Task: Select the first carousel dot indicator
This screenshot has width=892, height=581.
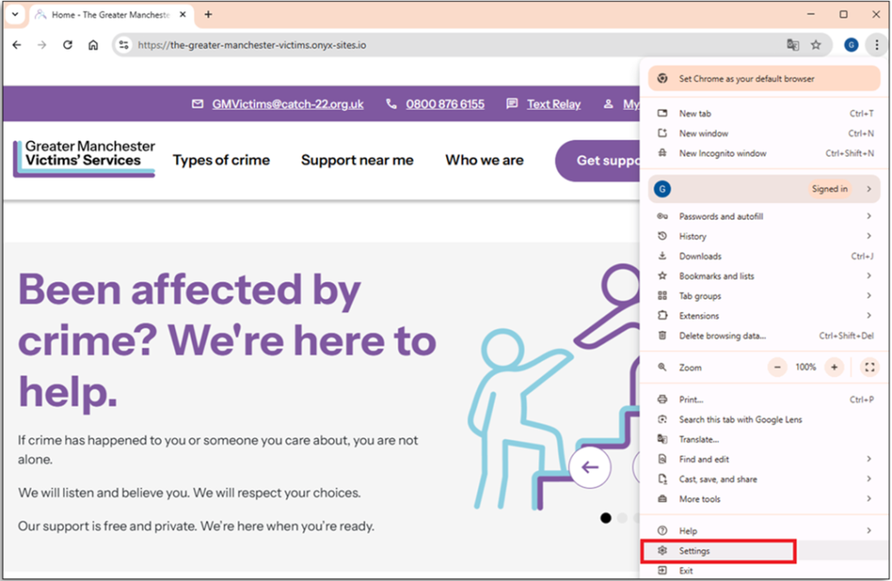Action: coord(605,518)
